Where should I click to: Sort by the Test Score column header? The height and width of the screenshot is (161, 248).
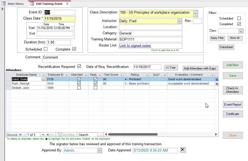(111, 75)
